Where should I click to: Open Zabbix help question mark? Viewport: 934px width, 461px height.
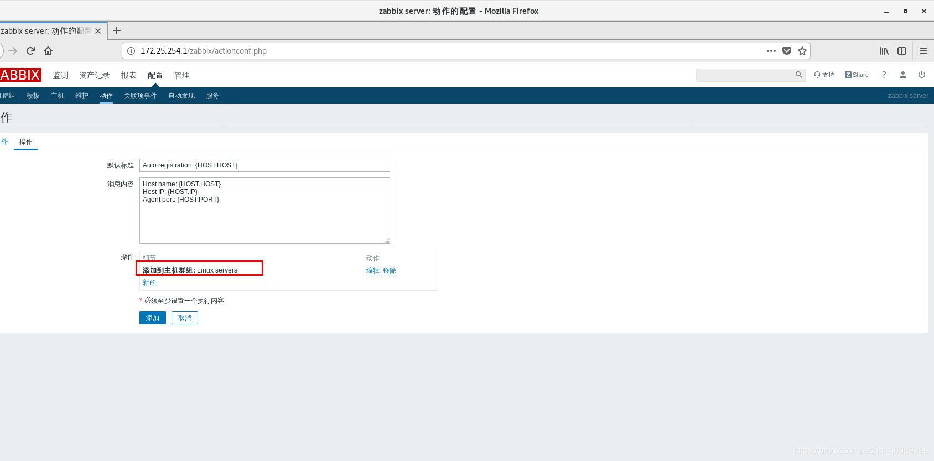pos(884,75)
